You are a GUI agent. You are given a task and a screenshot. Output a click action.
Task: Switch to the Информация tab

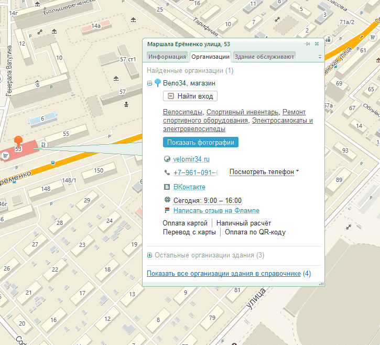click(x=167, y=57)
